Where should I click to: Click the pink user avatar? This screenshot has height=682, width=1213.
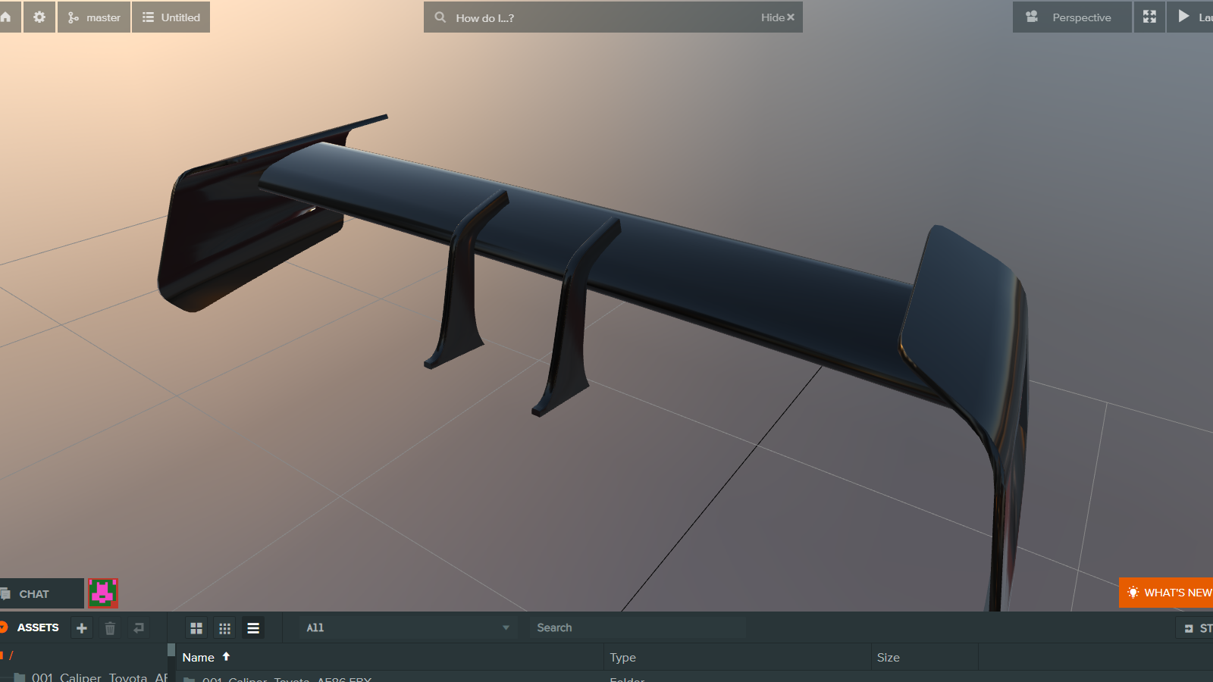point(102,593)
